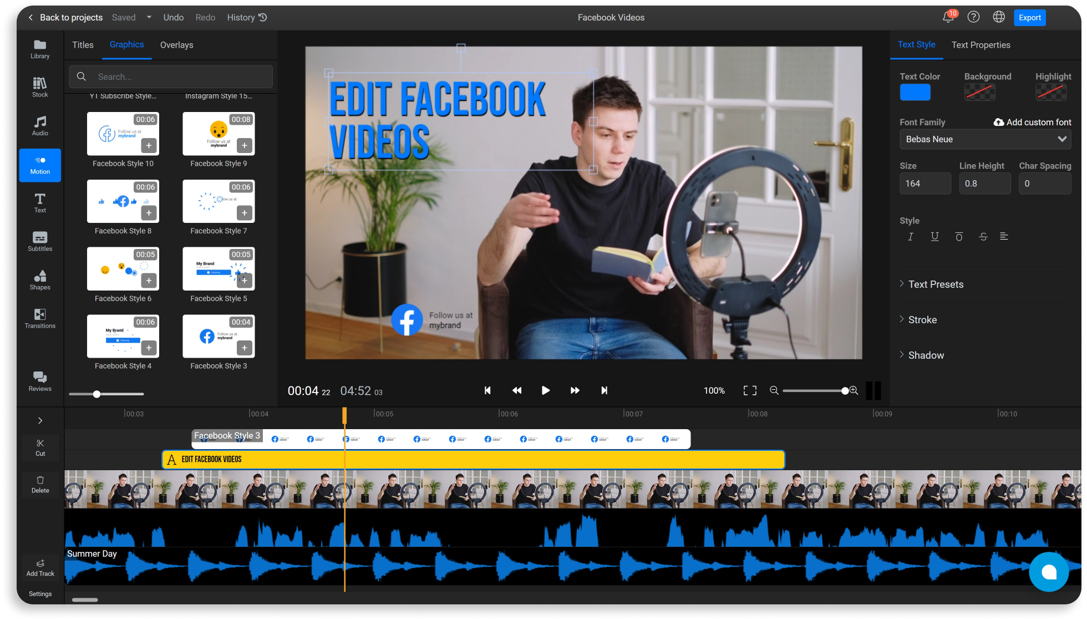The width and height of the screenshot is (1087, 621).
Task: Open the Audio panel
Action: click(40, 126)
